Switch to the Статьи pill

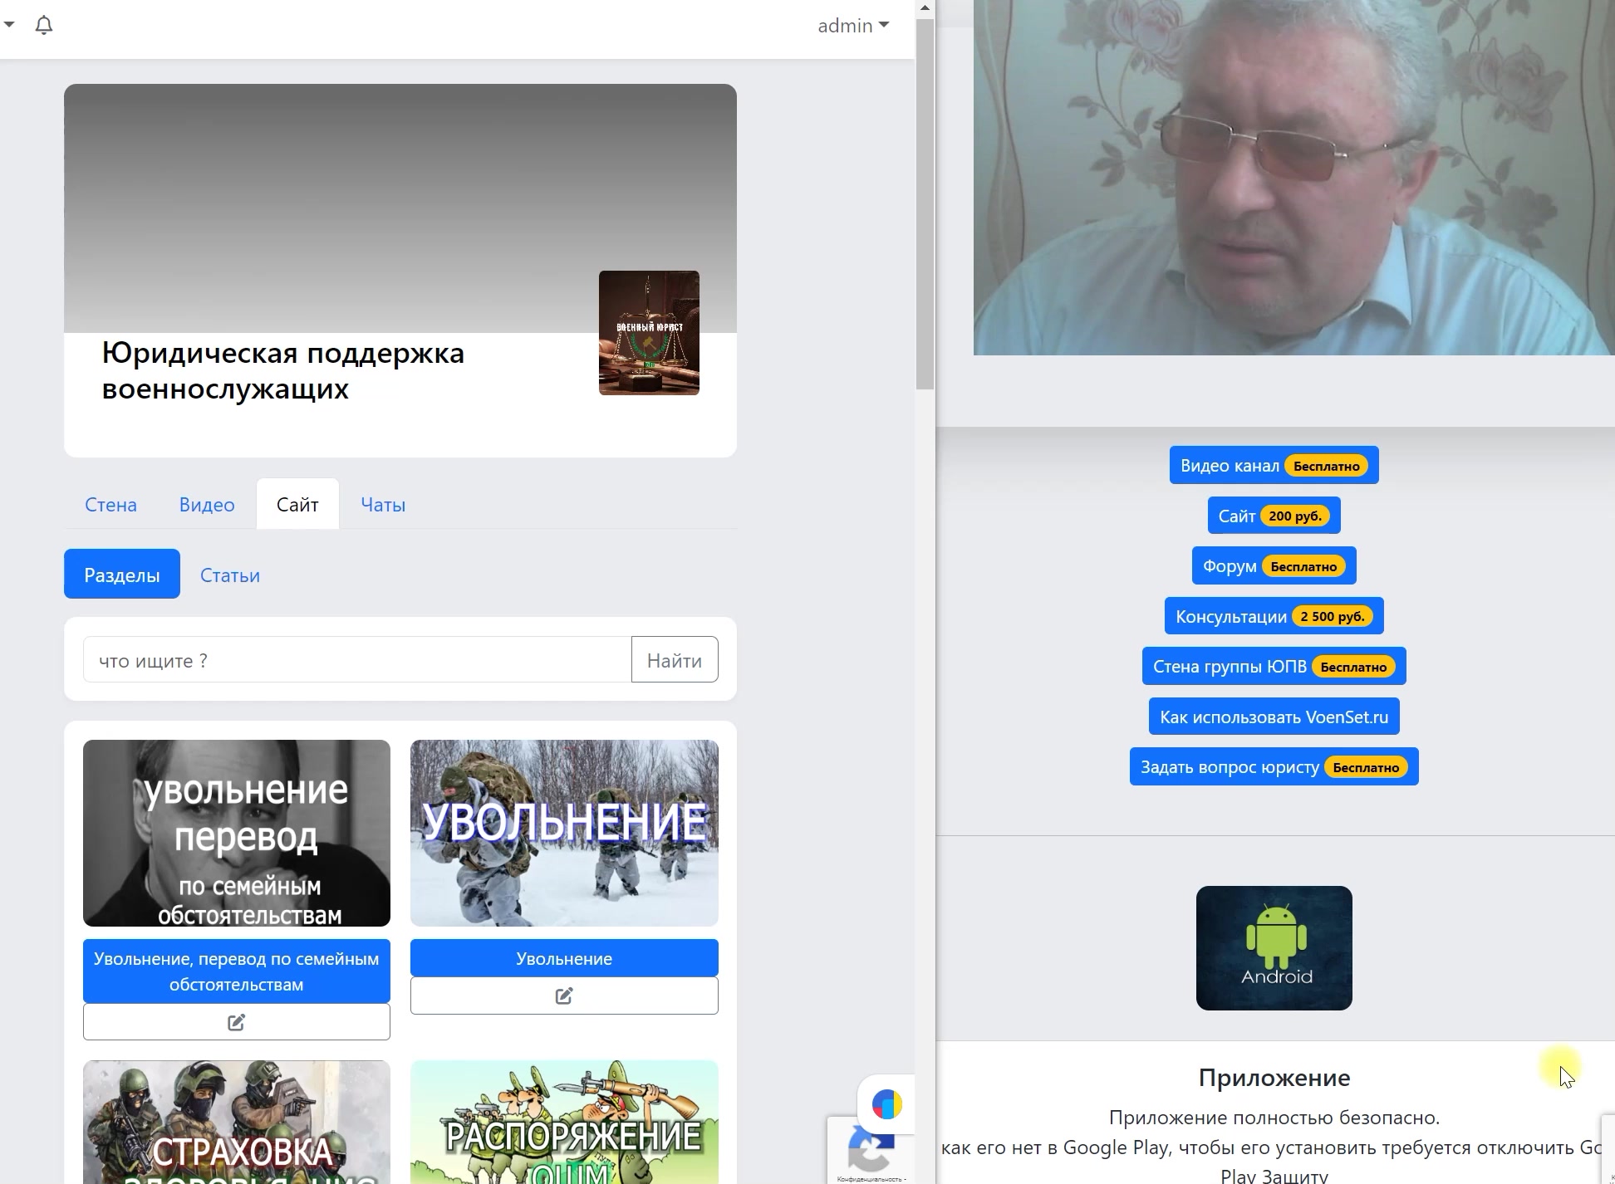pyautogui.click(x=230, y=575)
